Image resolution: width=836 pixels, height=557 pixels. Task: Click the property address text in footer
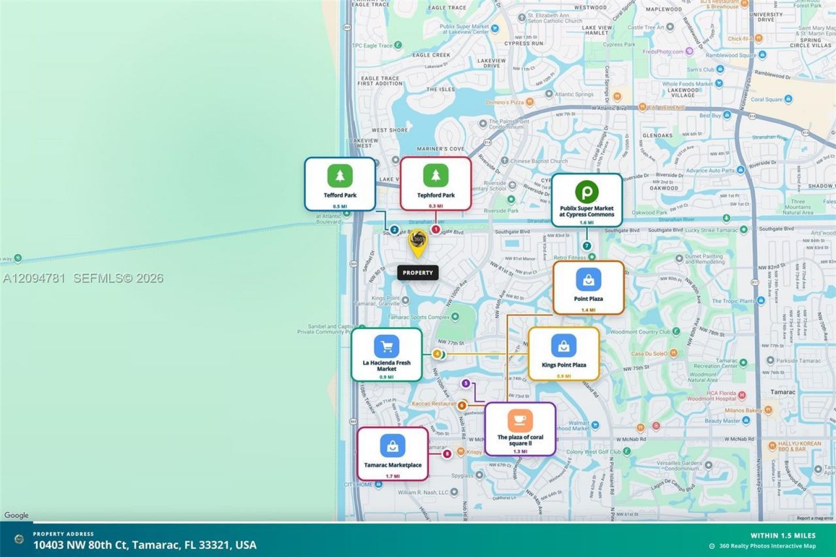[x=145, y=545]
